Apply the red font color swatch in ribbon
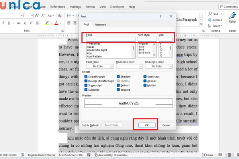This screenshot has height=159, width=239. [57, 23]
